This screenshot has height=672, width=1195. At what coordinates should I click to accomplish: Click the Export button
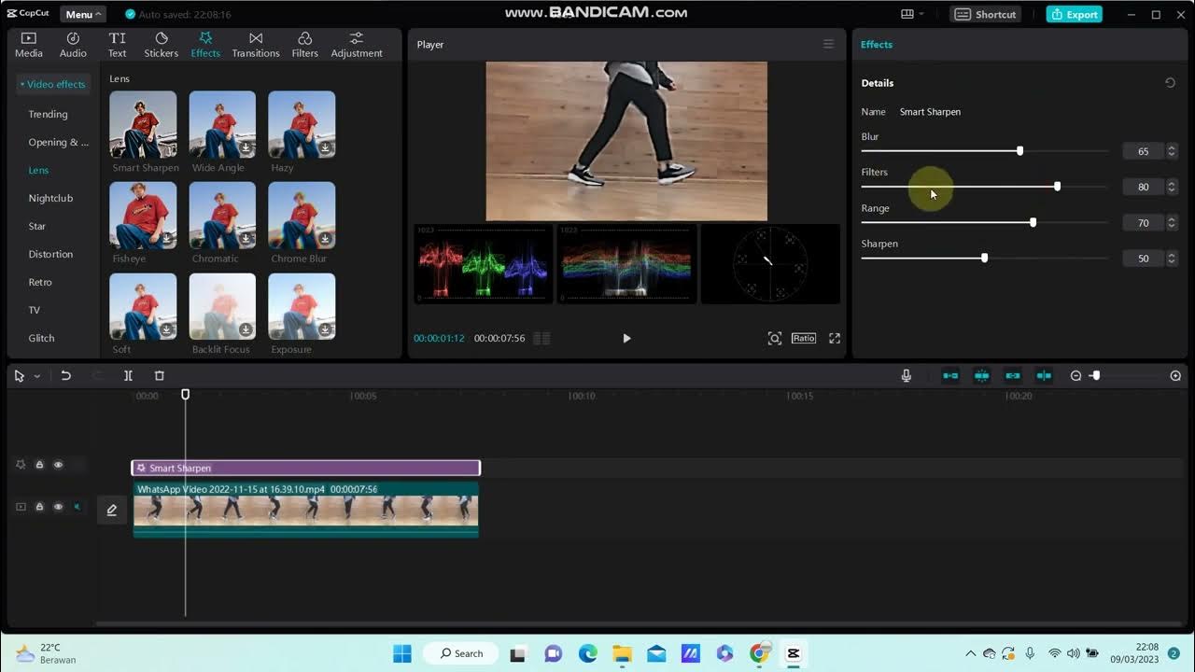[x=1074, y=14]
